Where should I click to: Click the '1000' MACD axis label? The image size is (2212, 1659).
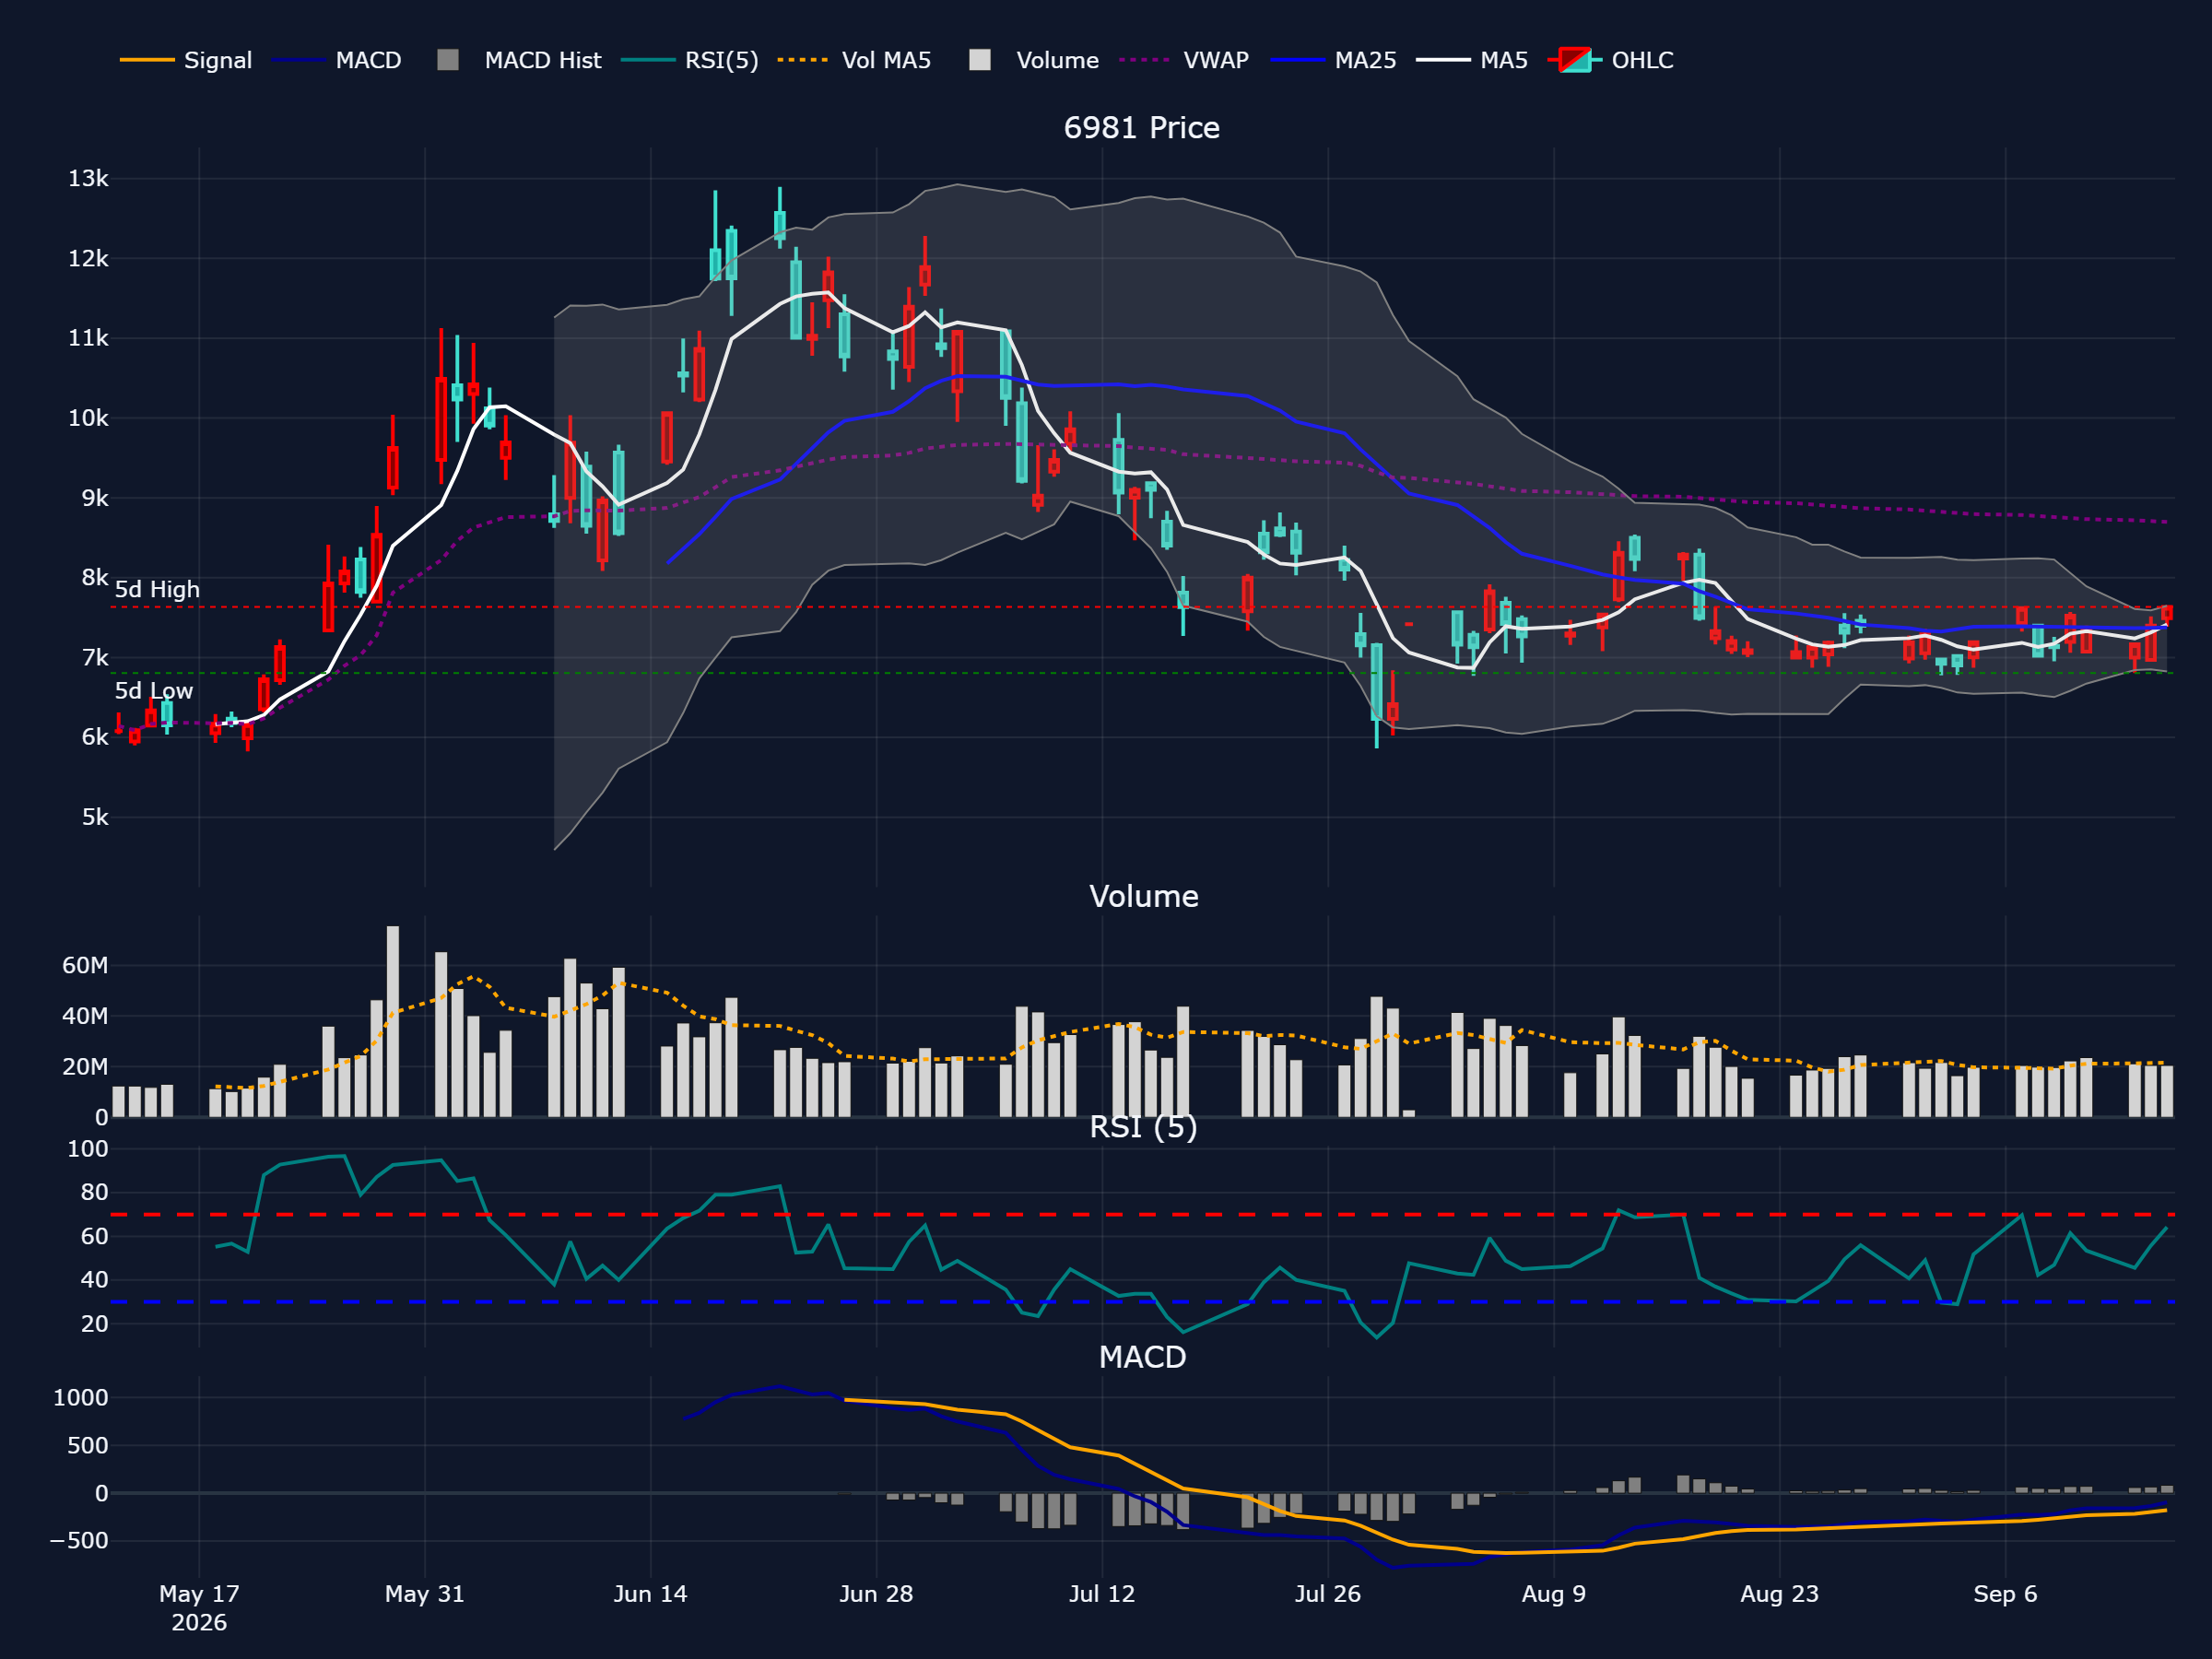(x=81, y=1398)
